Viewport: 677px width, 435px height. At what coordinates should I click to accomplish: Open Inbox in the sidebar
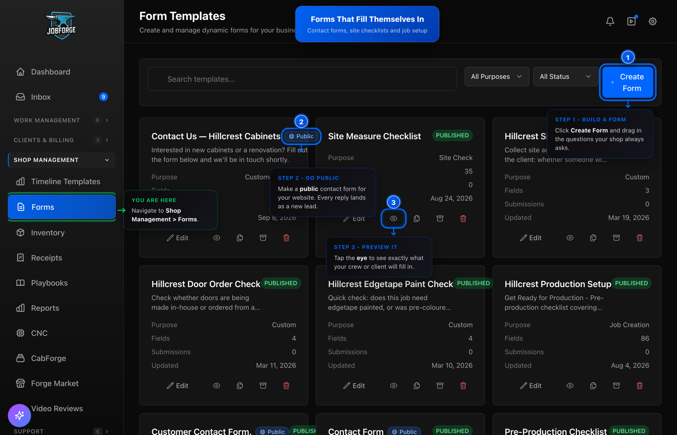[61, 97]
